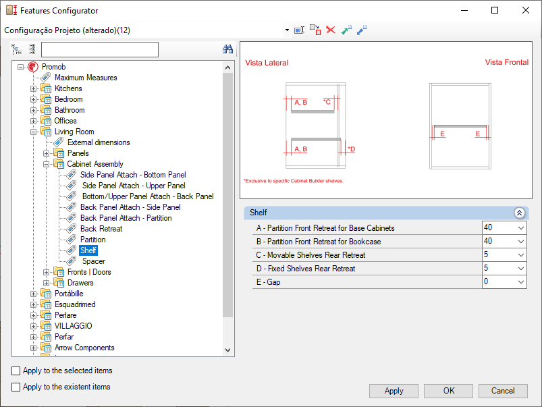Collapse the Cabinet Assembly node

(46, 165)
